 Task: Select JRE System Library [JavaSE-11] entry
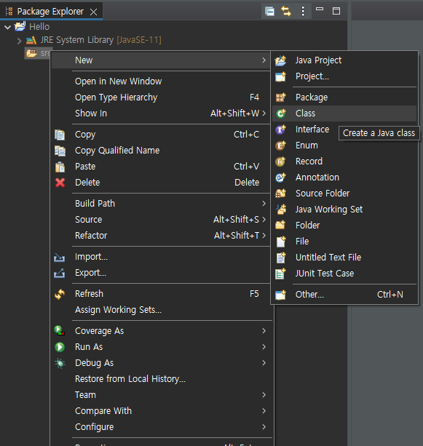100,40
